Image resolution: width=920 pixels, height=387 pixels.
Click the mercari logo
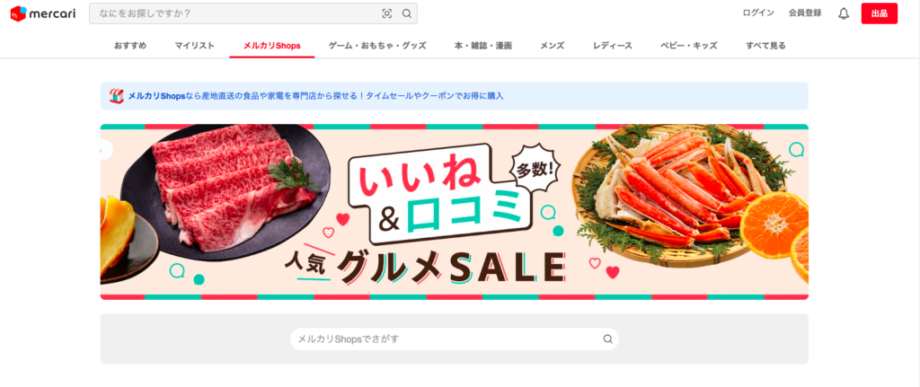tap(43, 13)
